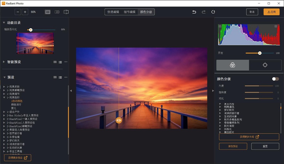Click the undo arrow icon
The width and height of the screenshot is (284, 164).
click(194, 12)
